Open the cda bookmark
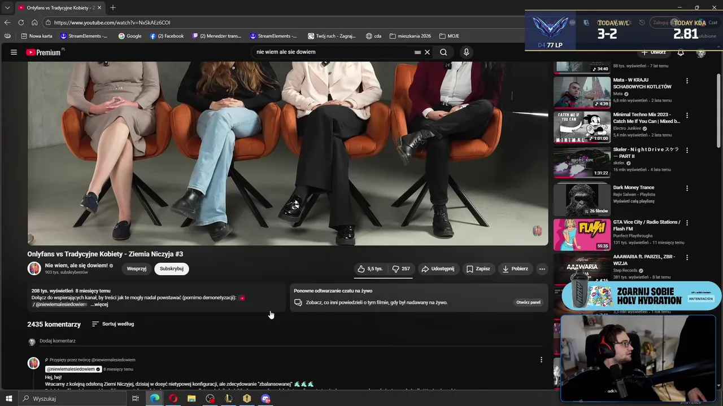Viewport: 723px width, 406px height. pos(373,36)
